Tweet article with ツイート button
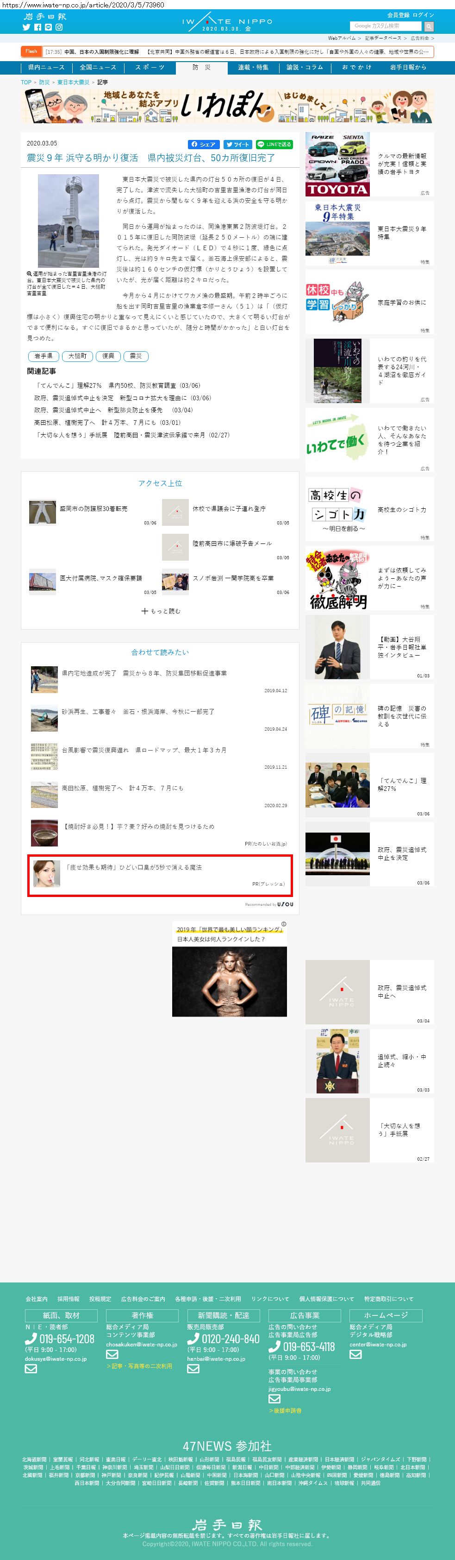This screenshot has width=455, height=1560. (x=238, y=144)
